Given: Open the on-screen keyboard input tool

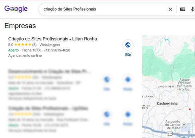Looking at the screenshot, I should (x=183, y=9).
